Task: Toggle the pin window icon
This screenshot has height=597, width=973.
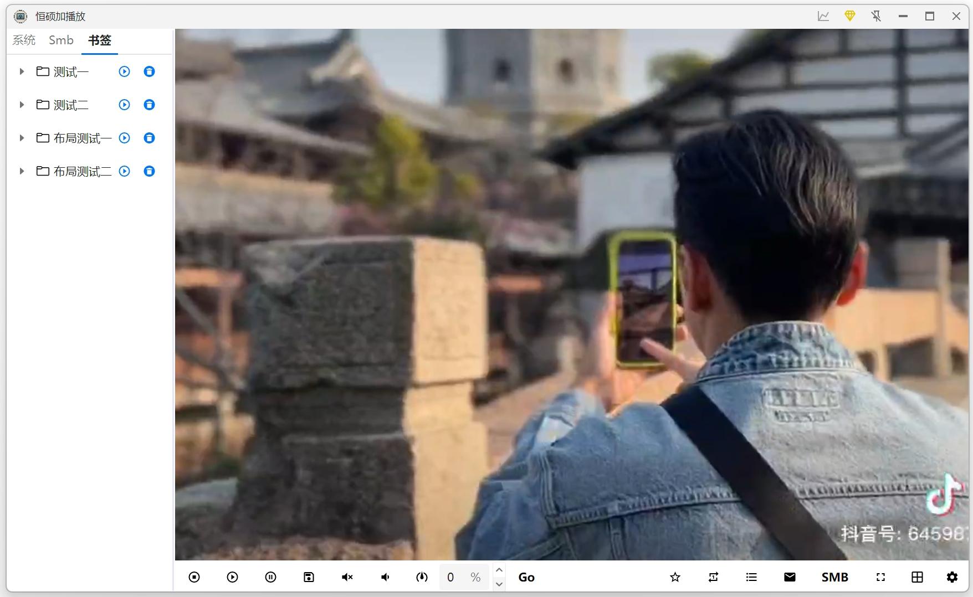Action: click(x=876, y=16)
